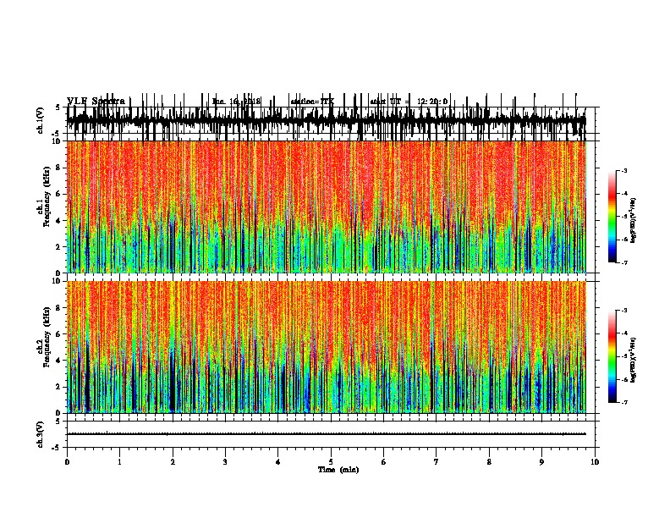Click the '5' tick on ch.3(V) axis
Image resolution: width=670 pixels, height=518 pixels.
coord(59,422)
